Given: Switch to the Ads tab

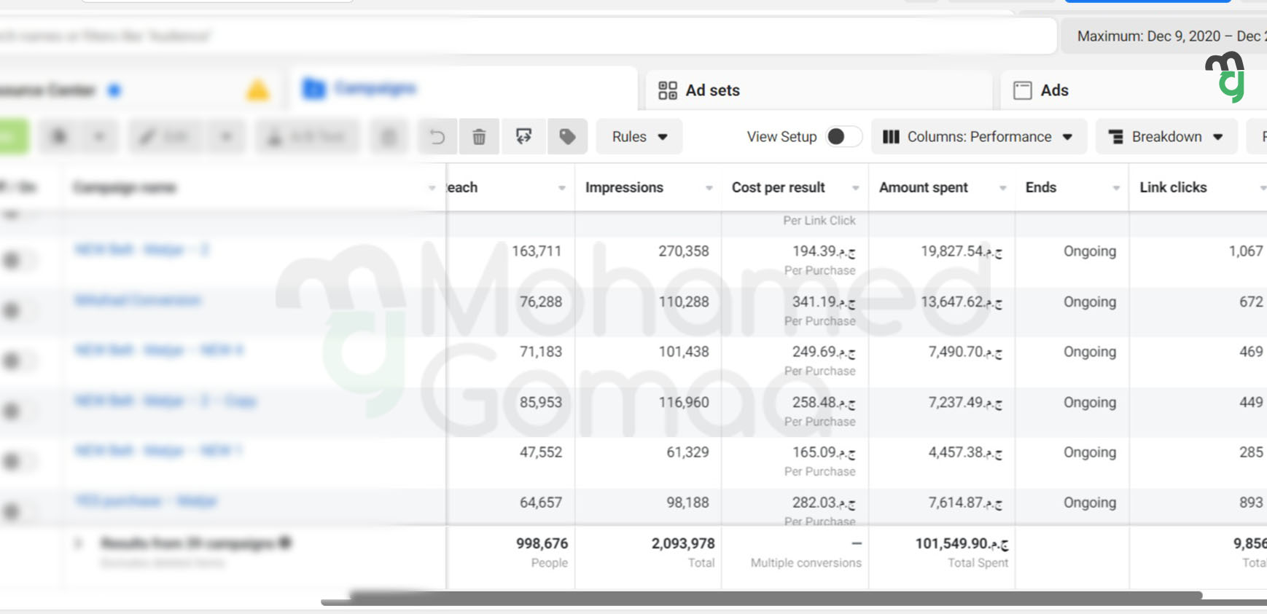Looking at the screenshot, I should (x=1134, y=90).
